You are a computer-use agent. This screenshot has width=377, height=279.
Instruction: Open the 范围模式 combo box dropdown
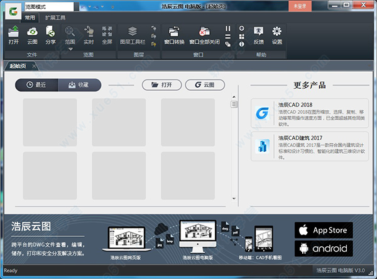tap(77, 7)
